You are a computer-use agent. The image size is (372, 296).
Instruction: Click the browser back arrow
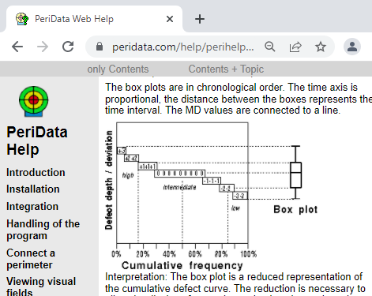[x=17, y=47]
